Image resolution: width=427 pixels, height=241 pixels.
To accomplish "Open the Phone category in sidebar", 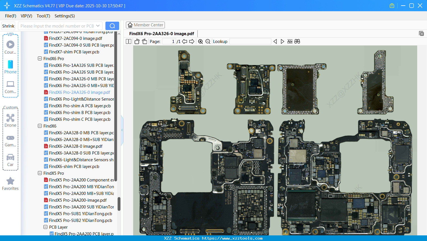I will (10, 67).
